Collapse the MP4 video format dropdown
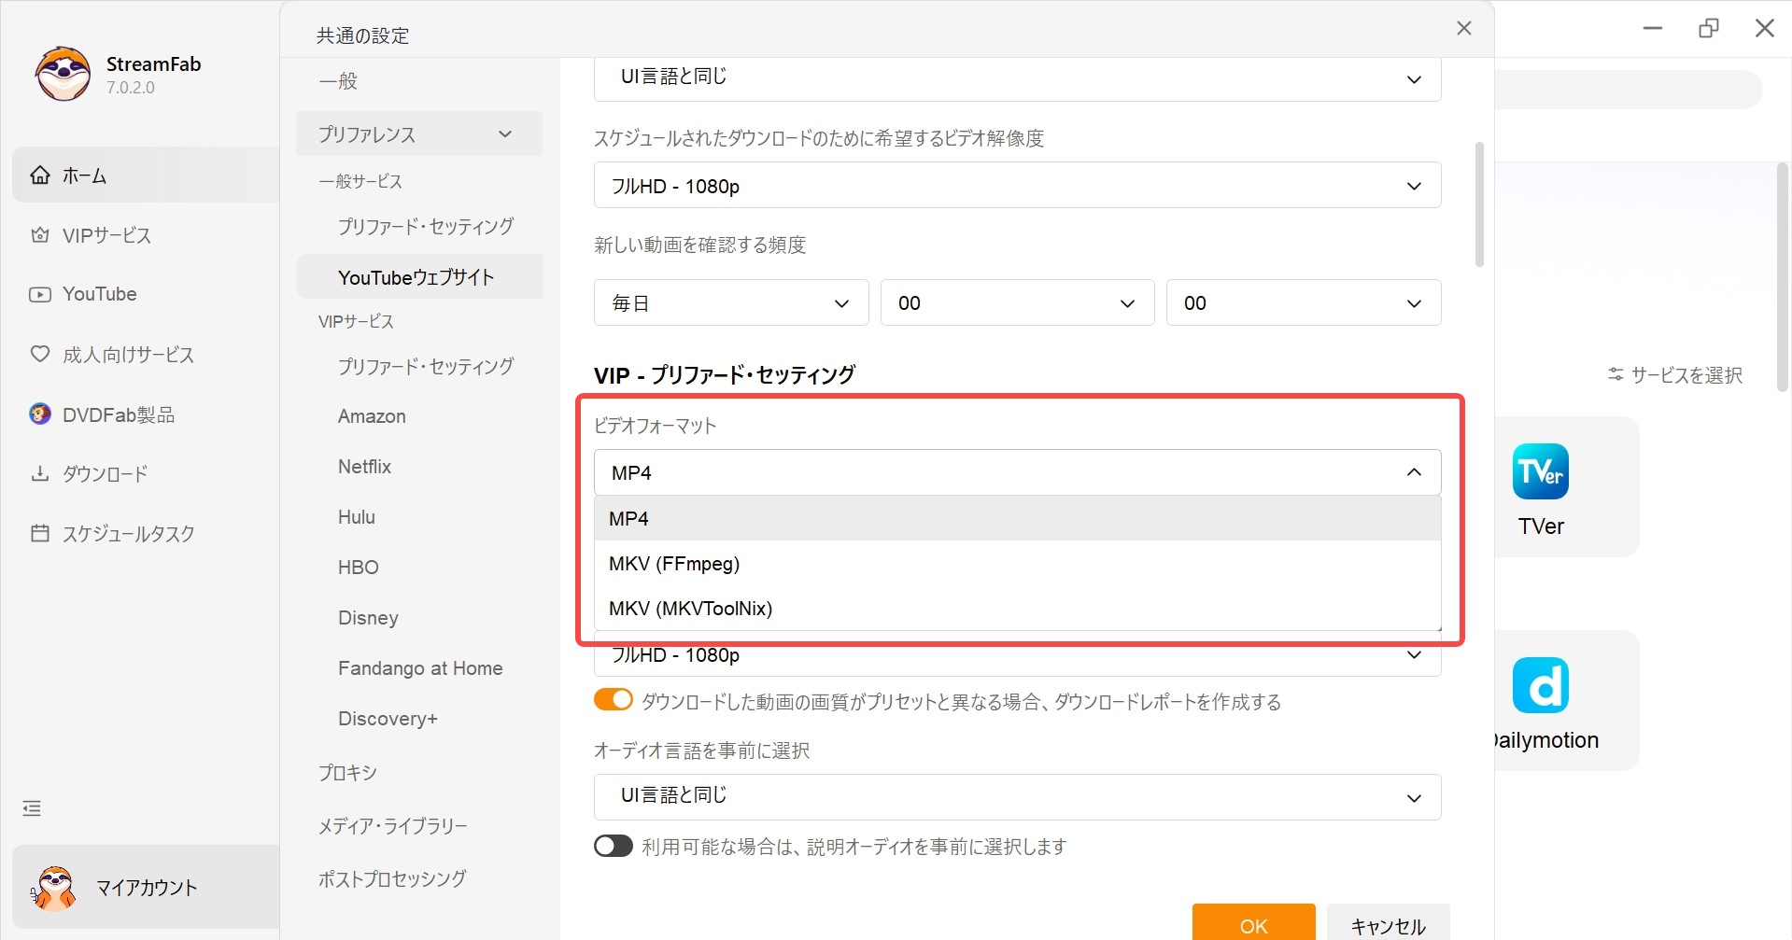Screen dimensions: 1792x940 [1017, 472]
